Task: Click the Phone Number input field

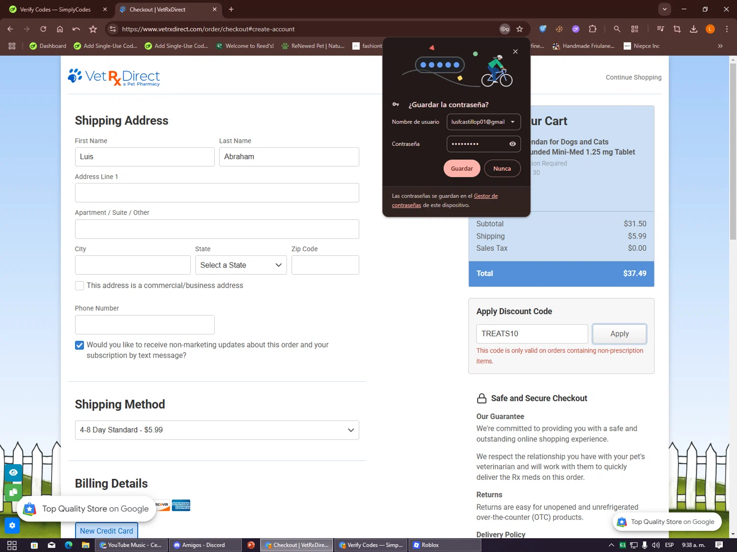Action: 144,325
